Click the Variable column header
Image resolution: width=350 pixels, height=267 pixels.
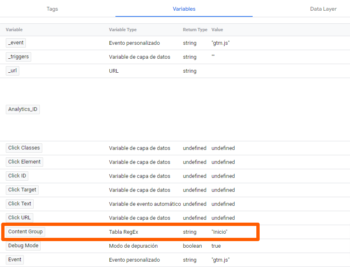[x=14, y=30]
